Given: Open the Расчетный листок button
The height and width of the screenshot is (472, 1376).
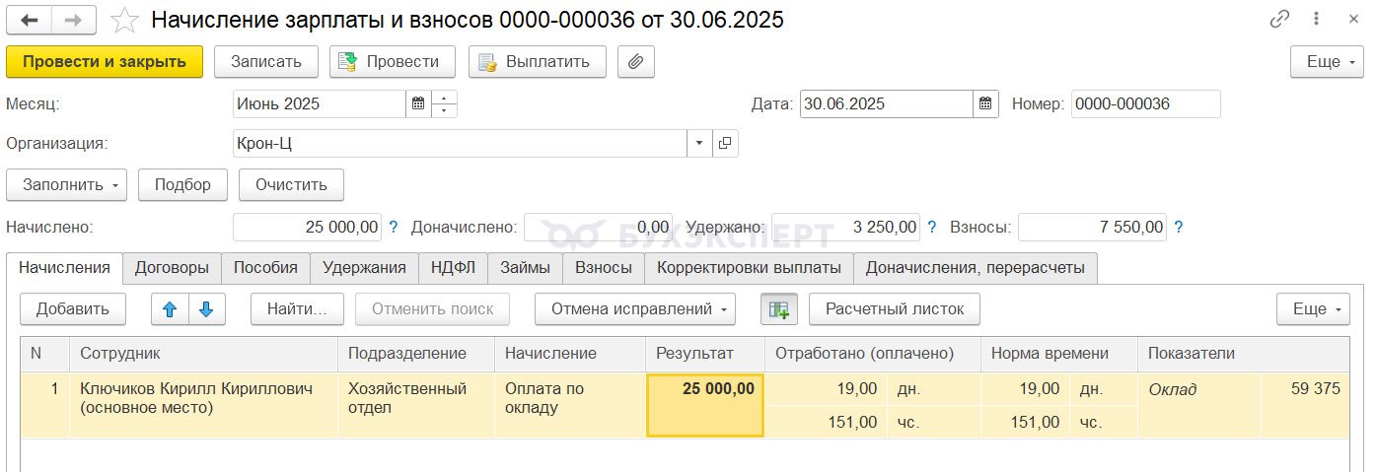Looking at the screenshot, I should point(895,308).
